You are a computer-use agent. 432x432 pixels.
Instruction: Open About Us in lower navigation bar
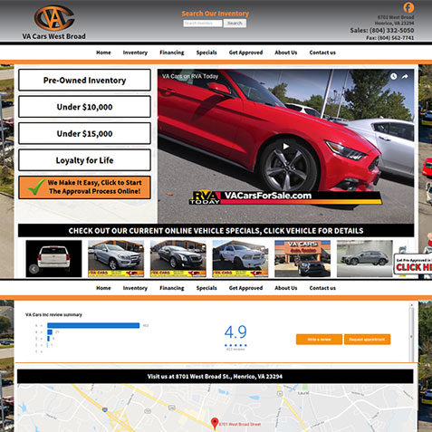click(286, 288)
